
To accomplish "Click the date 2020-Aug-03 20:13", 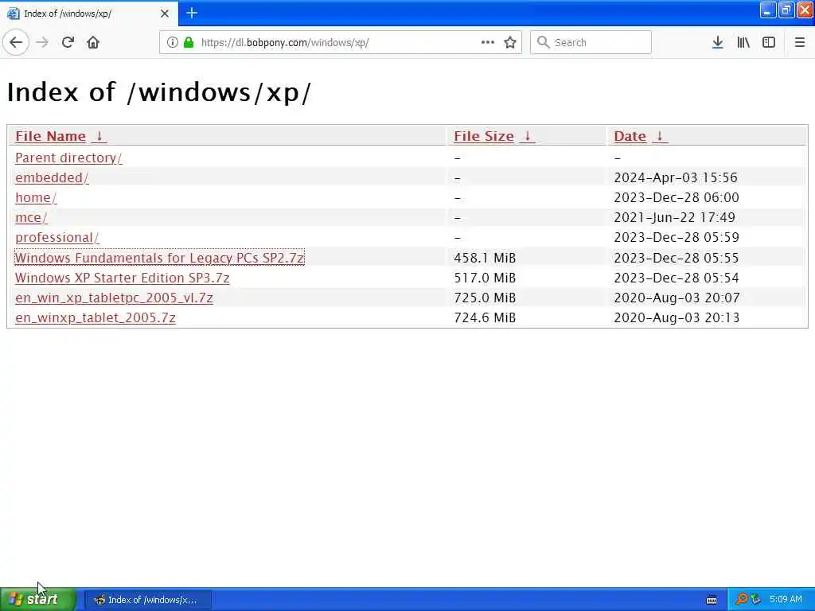I will pyautogui.click(x=677, y=317).
